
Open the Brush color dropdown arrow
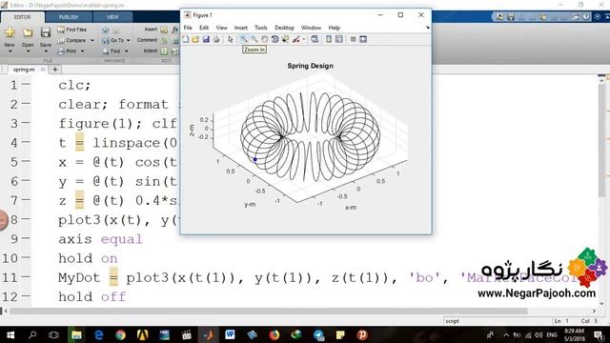pos(304,39)
